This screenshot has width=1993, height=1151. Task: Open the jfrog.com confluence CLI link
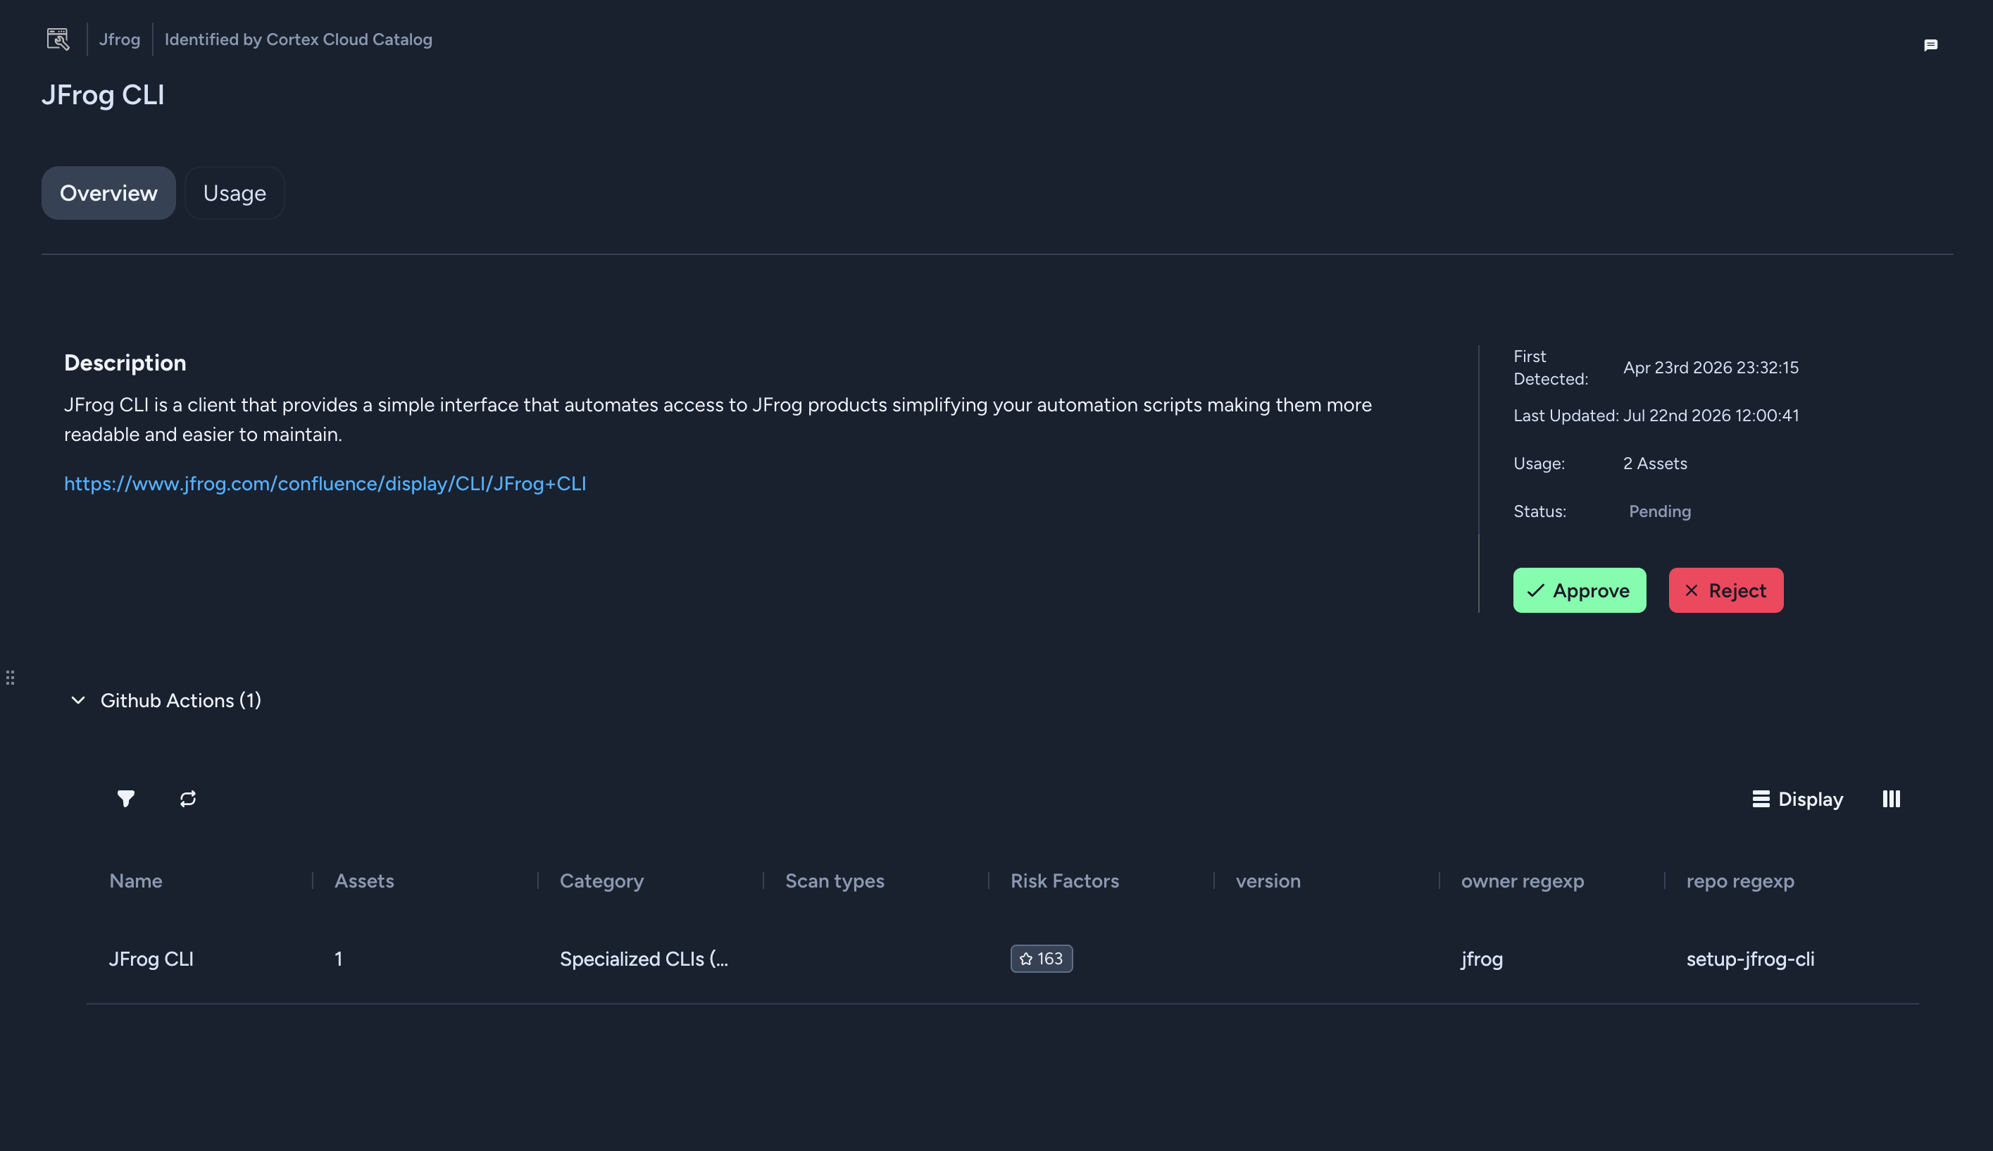point(325,483)
